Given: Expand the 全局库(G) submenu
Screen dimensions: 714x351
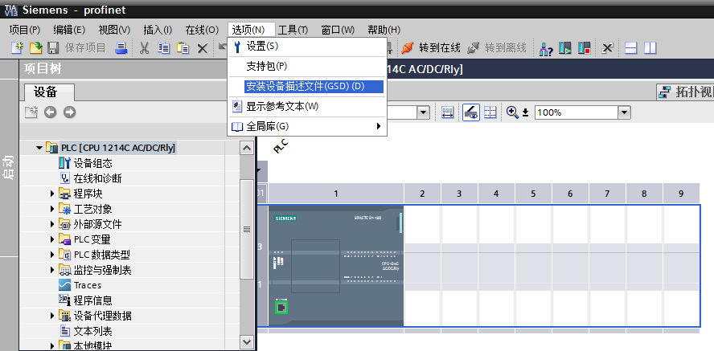Looking at the screenshot, I should click(378, 126).
